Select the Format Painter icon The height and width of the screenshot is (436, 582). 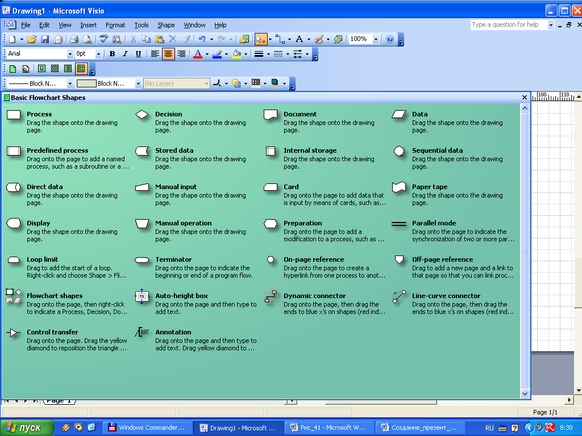click(186, 39)
